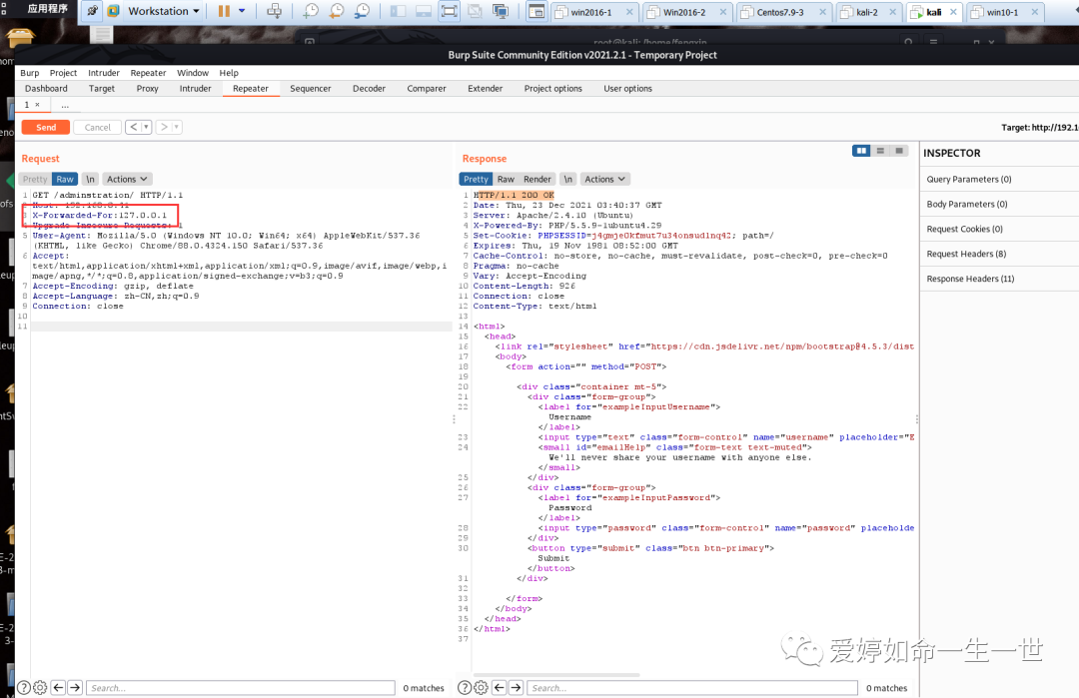Click the console view icon before the win2016-1 tab

537,12
